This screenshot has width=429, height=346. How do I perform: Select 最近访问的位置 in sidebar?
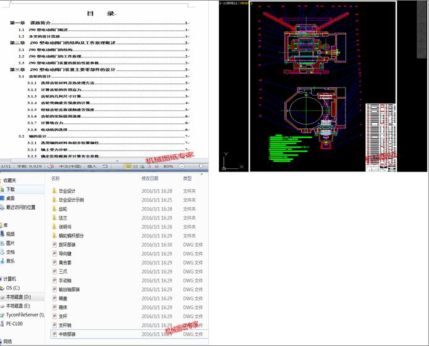(21, 207)
